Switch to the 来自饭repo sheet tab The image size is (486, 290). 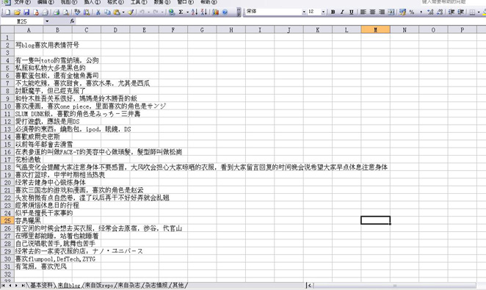point(99,286)
